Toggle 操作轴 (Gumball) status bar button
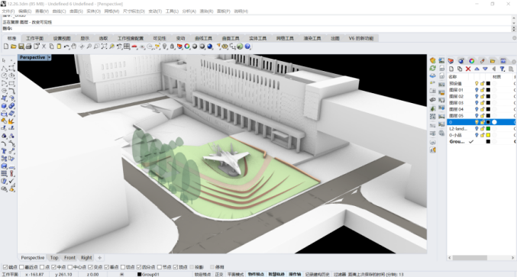 295,275
